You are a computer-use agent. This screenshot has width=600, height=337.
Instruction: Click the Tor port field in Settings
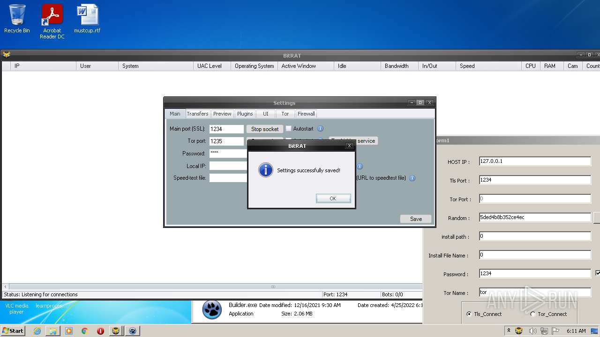[226, 141]
